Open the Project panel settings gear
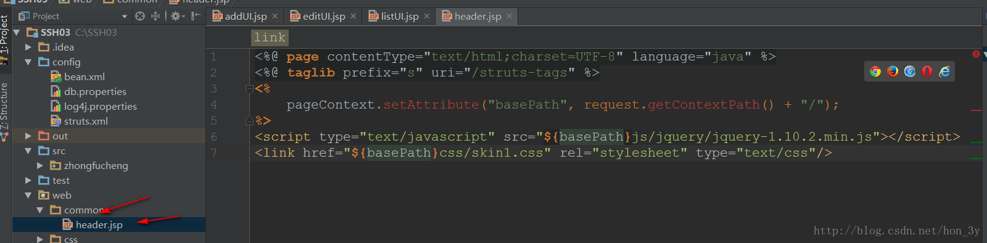 176,16
